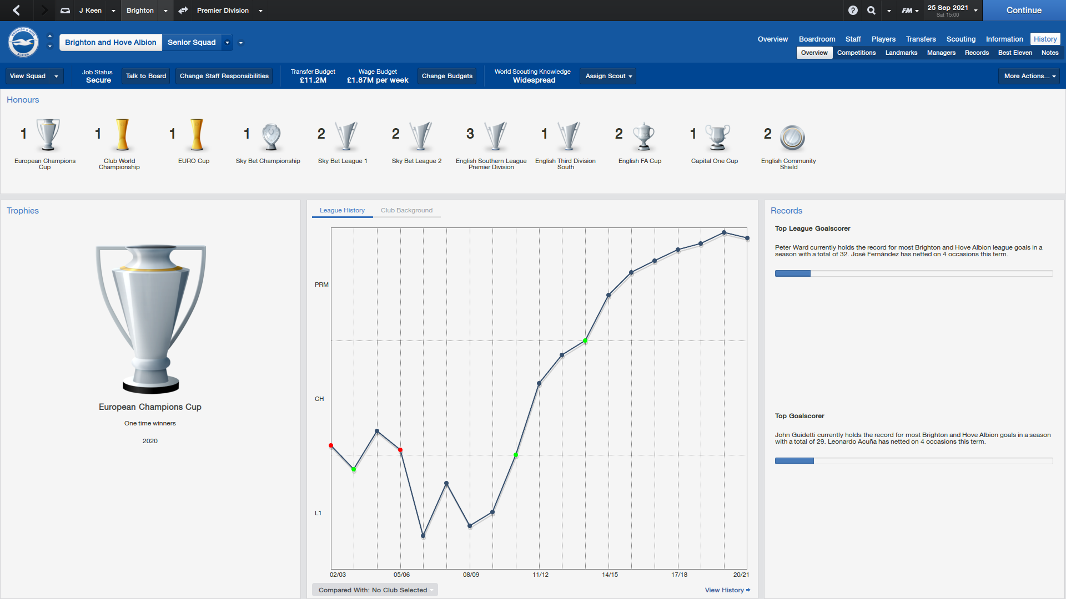Click the Top League Goalscorer progress bar

click(913, 273)
